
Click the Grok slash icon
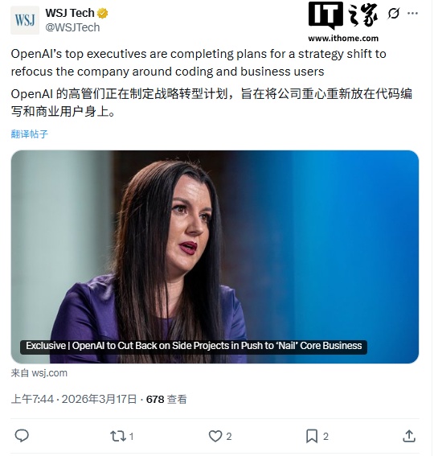393,14
